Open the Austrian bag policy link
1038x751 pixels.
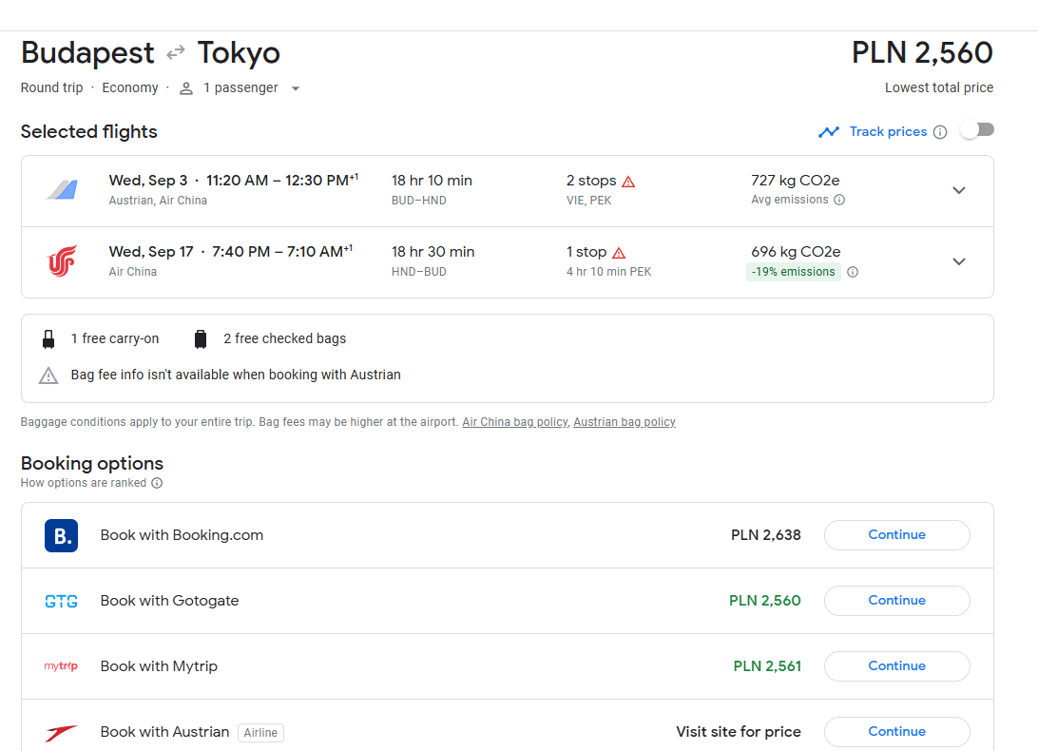click(x=625, y=422)
